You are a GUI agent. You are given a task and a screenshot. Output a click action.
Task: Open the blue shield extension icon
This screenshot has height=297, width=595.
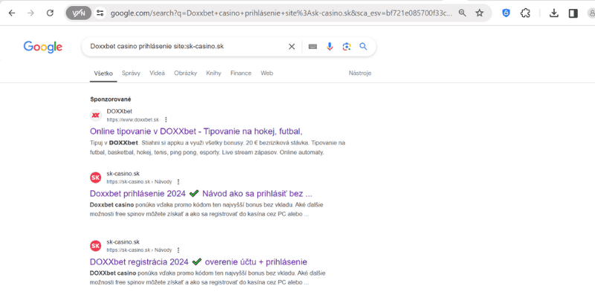[506, 13]
